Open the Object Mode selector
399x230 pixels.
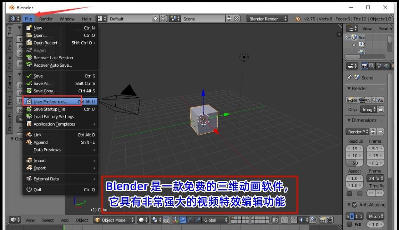pos(114,220)
